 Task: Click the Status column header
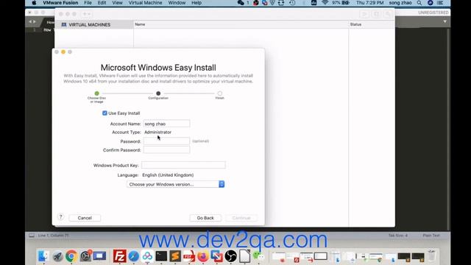pos(355,24)
